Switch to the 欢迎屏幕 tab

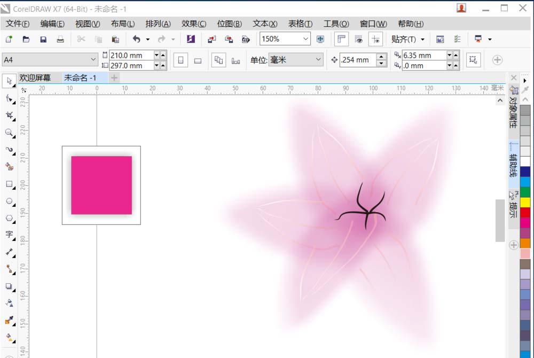pyautogui.click(x=35, y=77)
